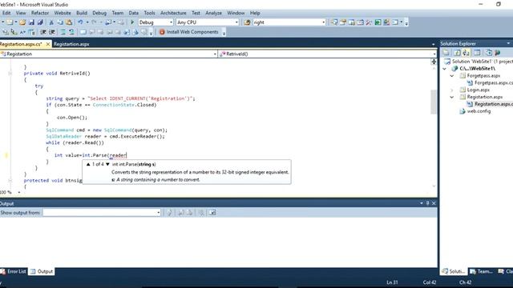
Task: Click the Navigate Backward toolbar icon
Action: coord(107,22)
